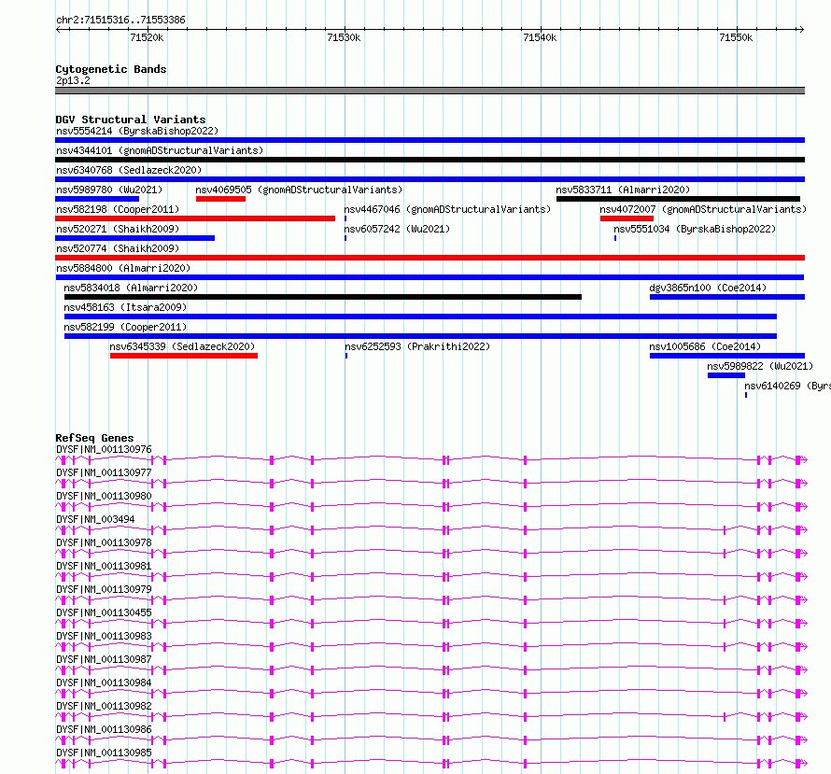831x774 pixels.
Task: Click the nsv458163 (Itsara2009) label
Action: coord(125,307)
